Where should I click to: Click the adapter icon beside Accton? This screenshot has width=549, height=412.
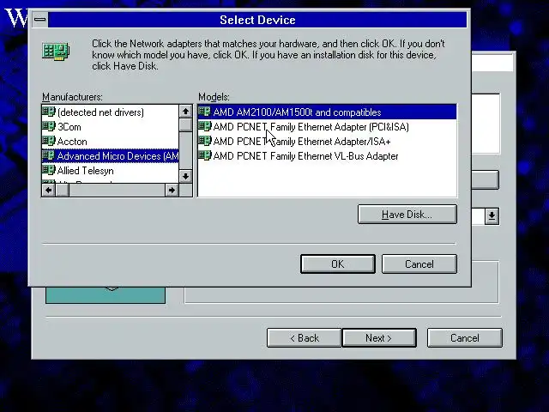click(x=49, y=141)
